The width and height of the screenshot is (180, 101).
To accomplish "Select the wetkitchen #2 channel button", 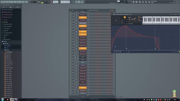I will [83, 23].
